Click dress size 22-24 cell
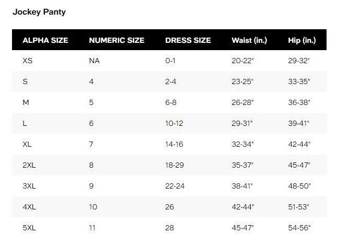 coord(175,186)
